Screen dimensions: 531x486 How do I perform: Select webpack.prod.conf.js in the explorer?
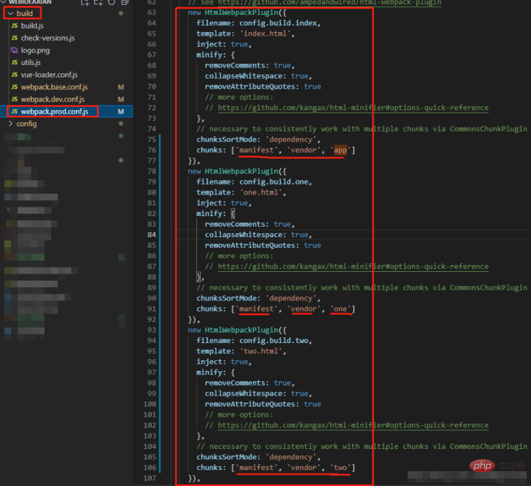(x=55, y=111)
